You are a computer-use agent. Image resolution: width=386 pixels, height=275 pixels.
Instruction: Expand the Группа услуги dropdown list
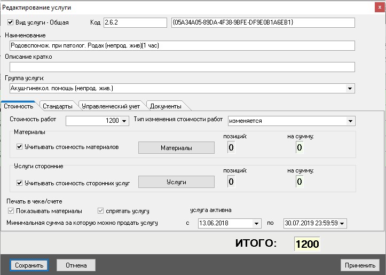(x=350, y=89)
